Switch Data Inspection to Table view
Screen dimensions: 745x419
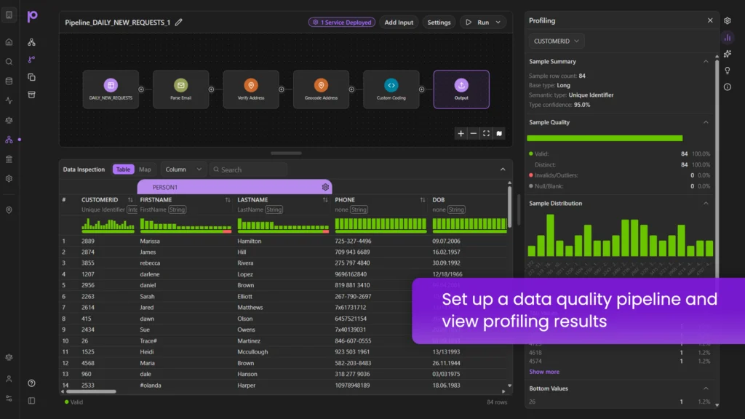click(123, 169)
